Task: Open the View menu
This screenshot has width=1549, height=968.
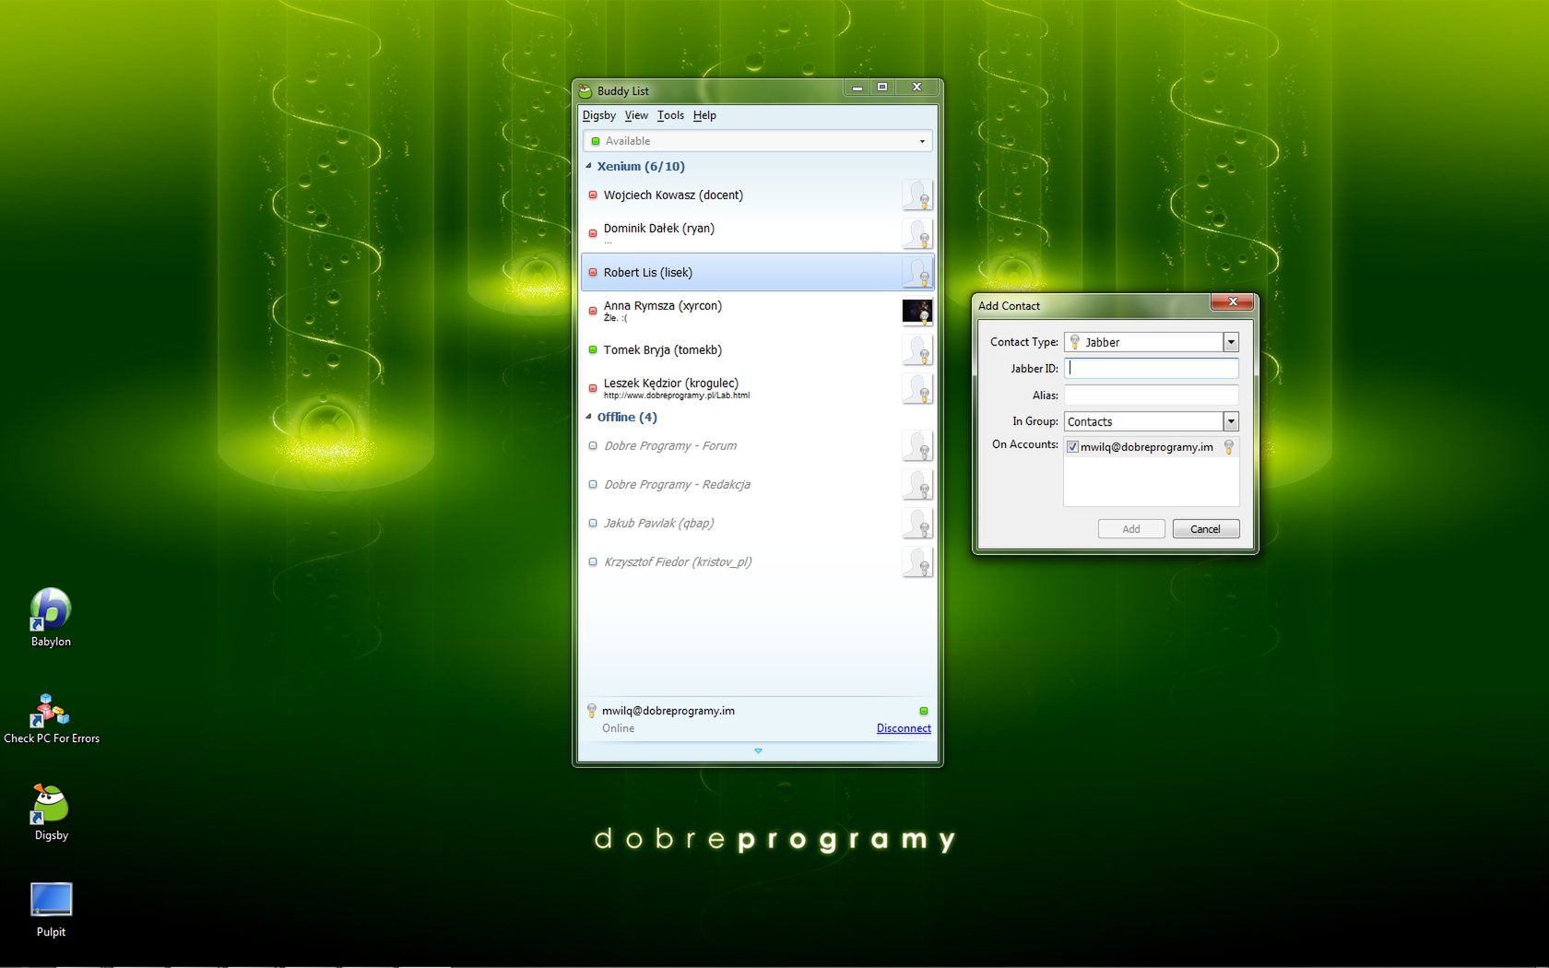Action: 636,115
